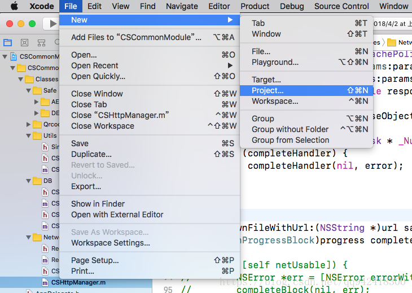Select Open with External Editor
The height and width of the screenshot is (293, 412).
click(150, 215)
